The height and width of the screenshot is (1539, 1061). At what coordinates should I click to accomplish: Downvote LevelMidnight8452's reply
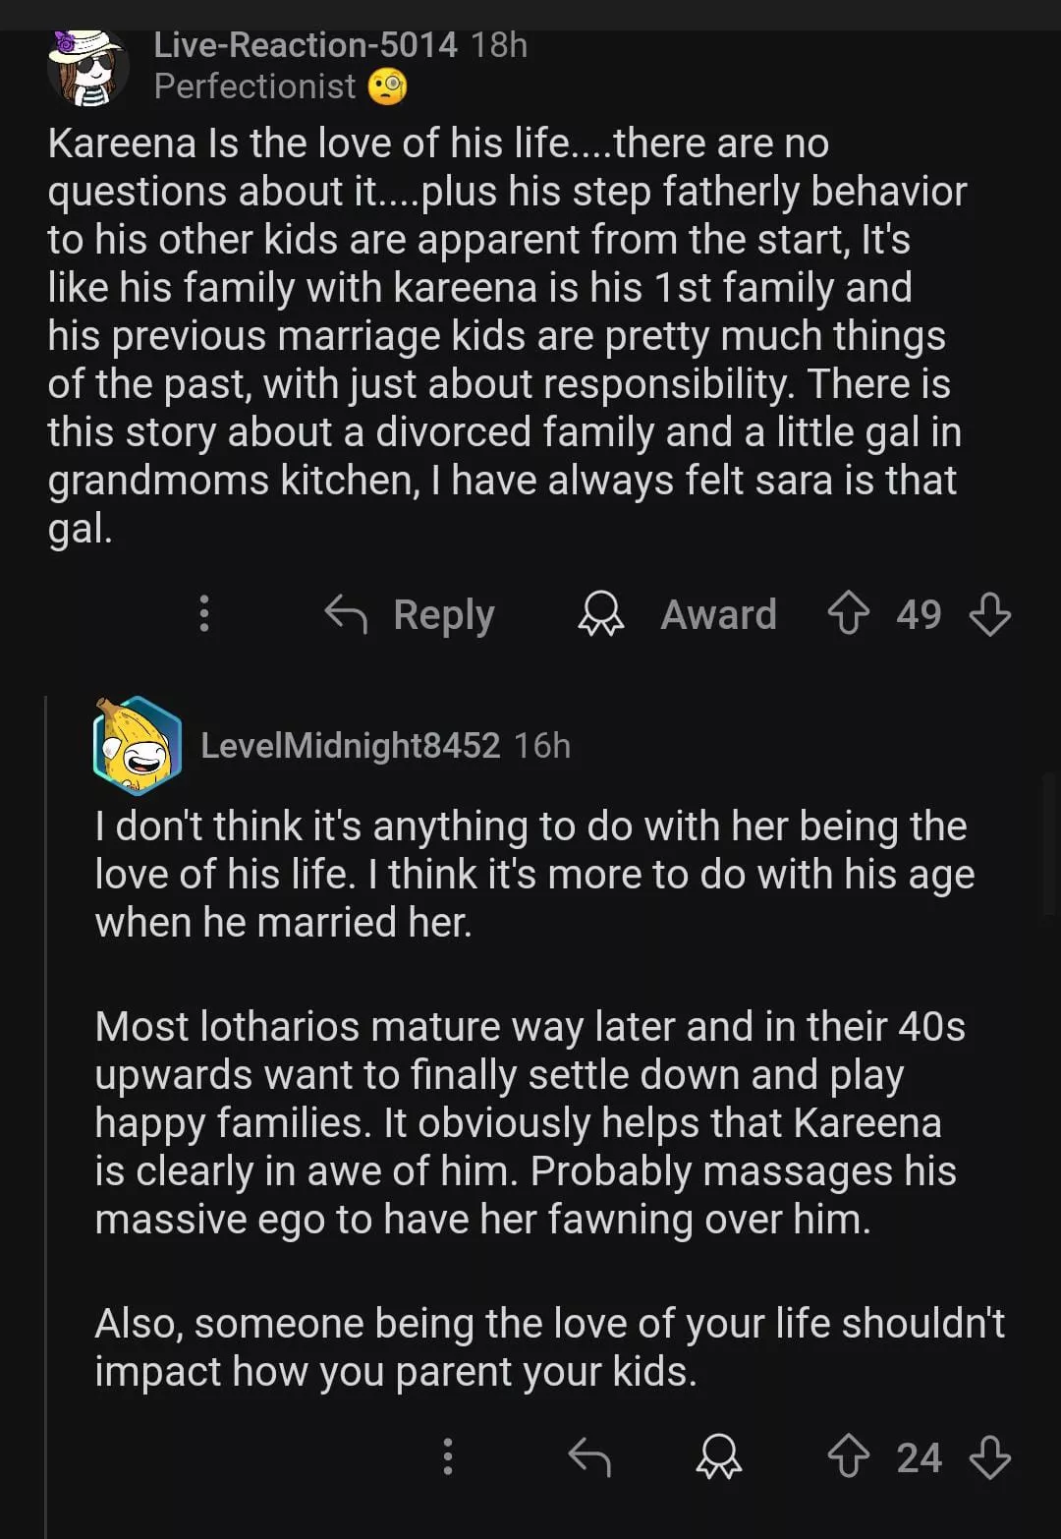[989, 1456]
